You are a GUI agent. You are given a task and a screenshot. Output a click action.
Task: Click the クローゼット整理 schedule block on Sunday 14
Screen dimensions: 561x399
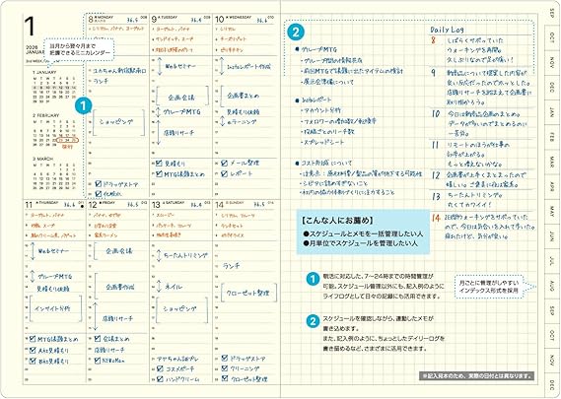pyautogui.click(x=248, y=293)
